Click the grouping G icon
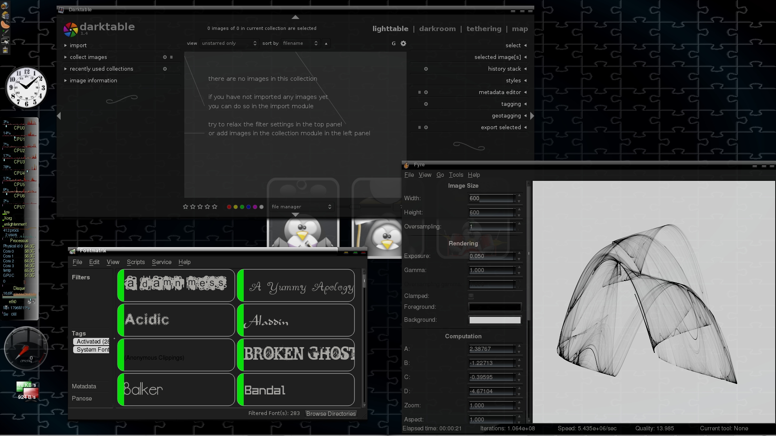The image size is (776, 436). (x=394, y=44)
